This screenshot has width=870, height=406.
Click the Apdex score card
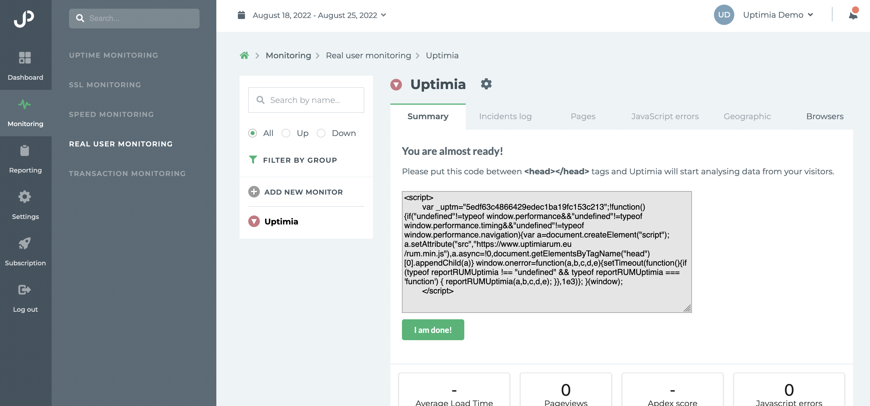672,389
